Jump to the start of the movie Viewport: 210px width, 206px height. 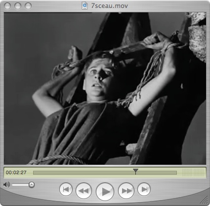click(x=66, y=189)
